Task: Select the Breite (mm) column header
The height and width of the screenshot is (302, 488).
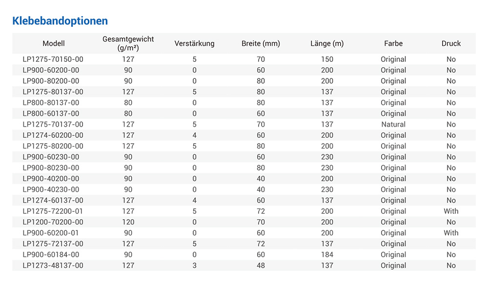Action: [261, 43]
